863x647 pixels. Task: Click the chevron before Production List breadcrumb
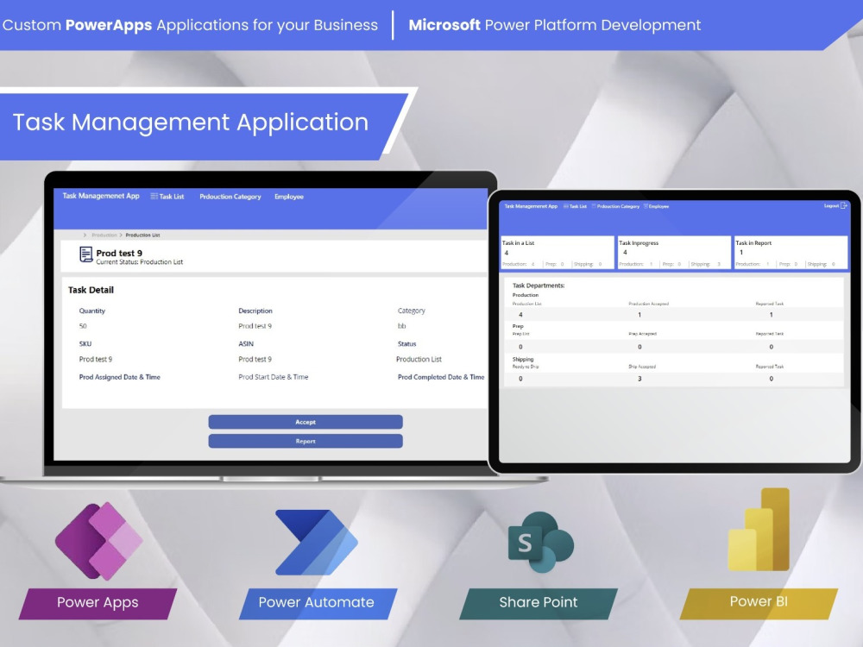(121, 235)
